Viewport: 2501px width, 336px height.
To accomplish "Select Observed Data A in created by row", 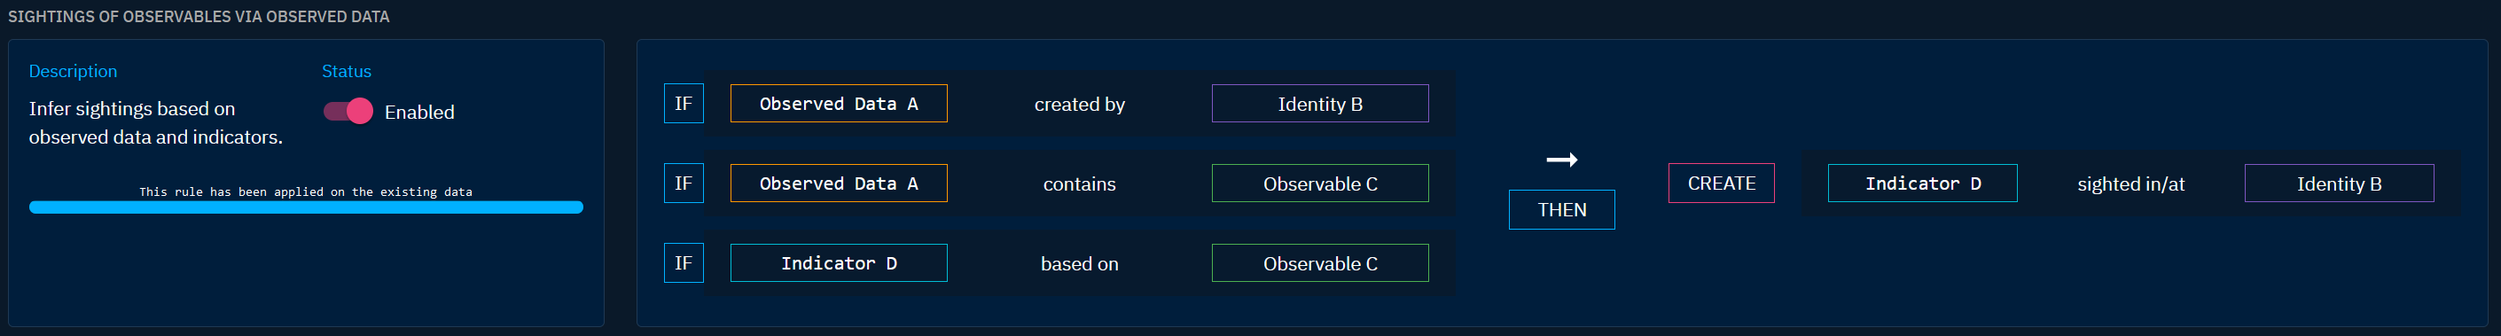I will point(838,104).
